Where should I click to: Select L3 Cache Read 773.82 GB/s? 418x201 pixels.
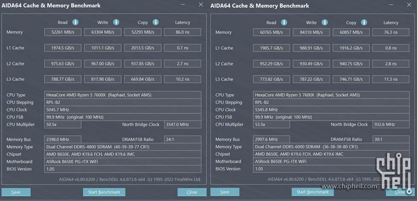point(271,79)
